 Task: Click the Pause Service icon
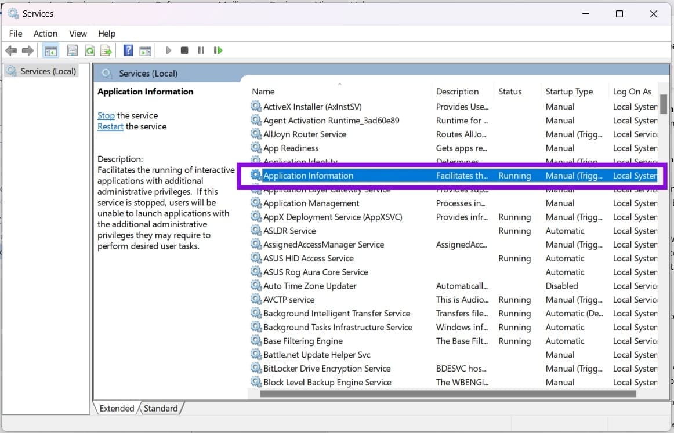click(201, 50)
